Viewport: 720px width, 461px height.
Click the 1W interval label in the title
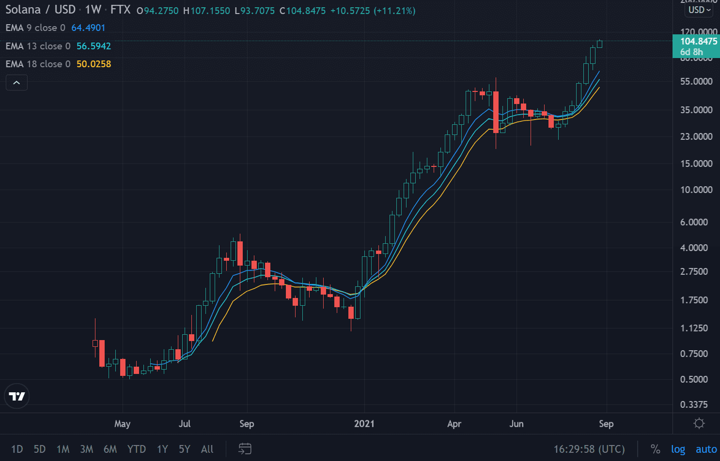[94, 10]
